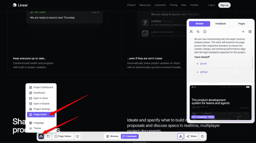256x143 pixels.
Task: Click the @Lexi mention text
Action: [203, 64]
